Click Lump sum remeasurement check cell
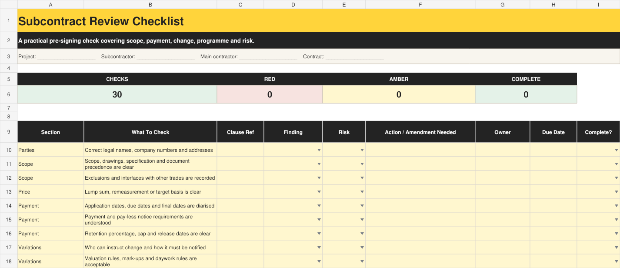This screenshot has width=620, height=268. (x=150, y=192)
